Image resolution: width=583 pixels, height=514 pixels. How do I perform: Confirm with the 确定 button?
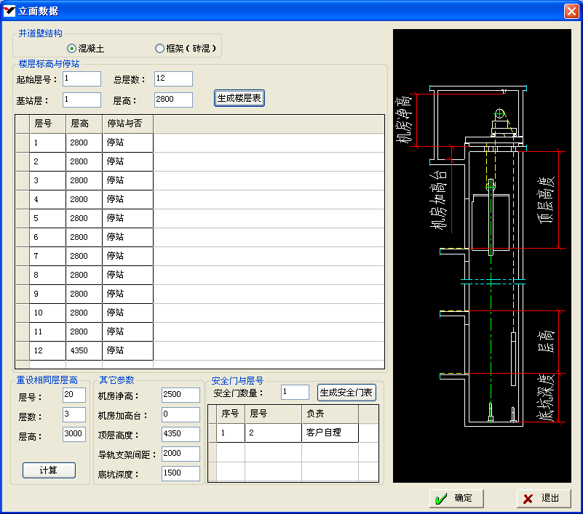click(456, 498)
